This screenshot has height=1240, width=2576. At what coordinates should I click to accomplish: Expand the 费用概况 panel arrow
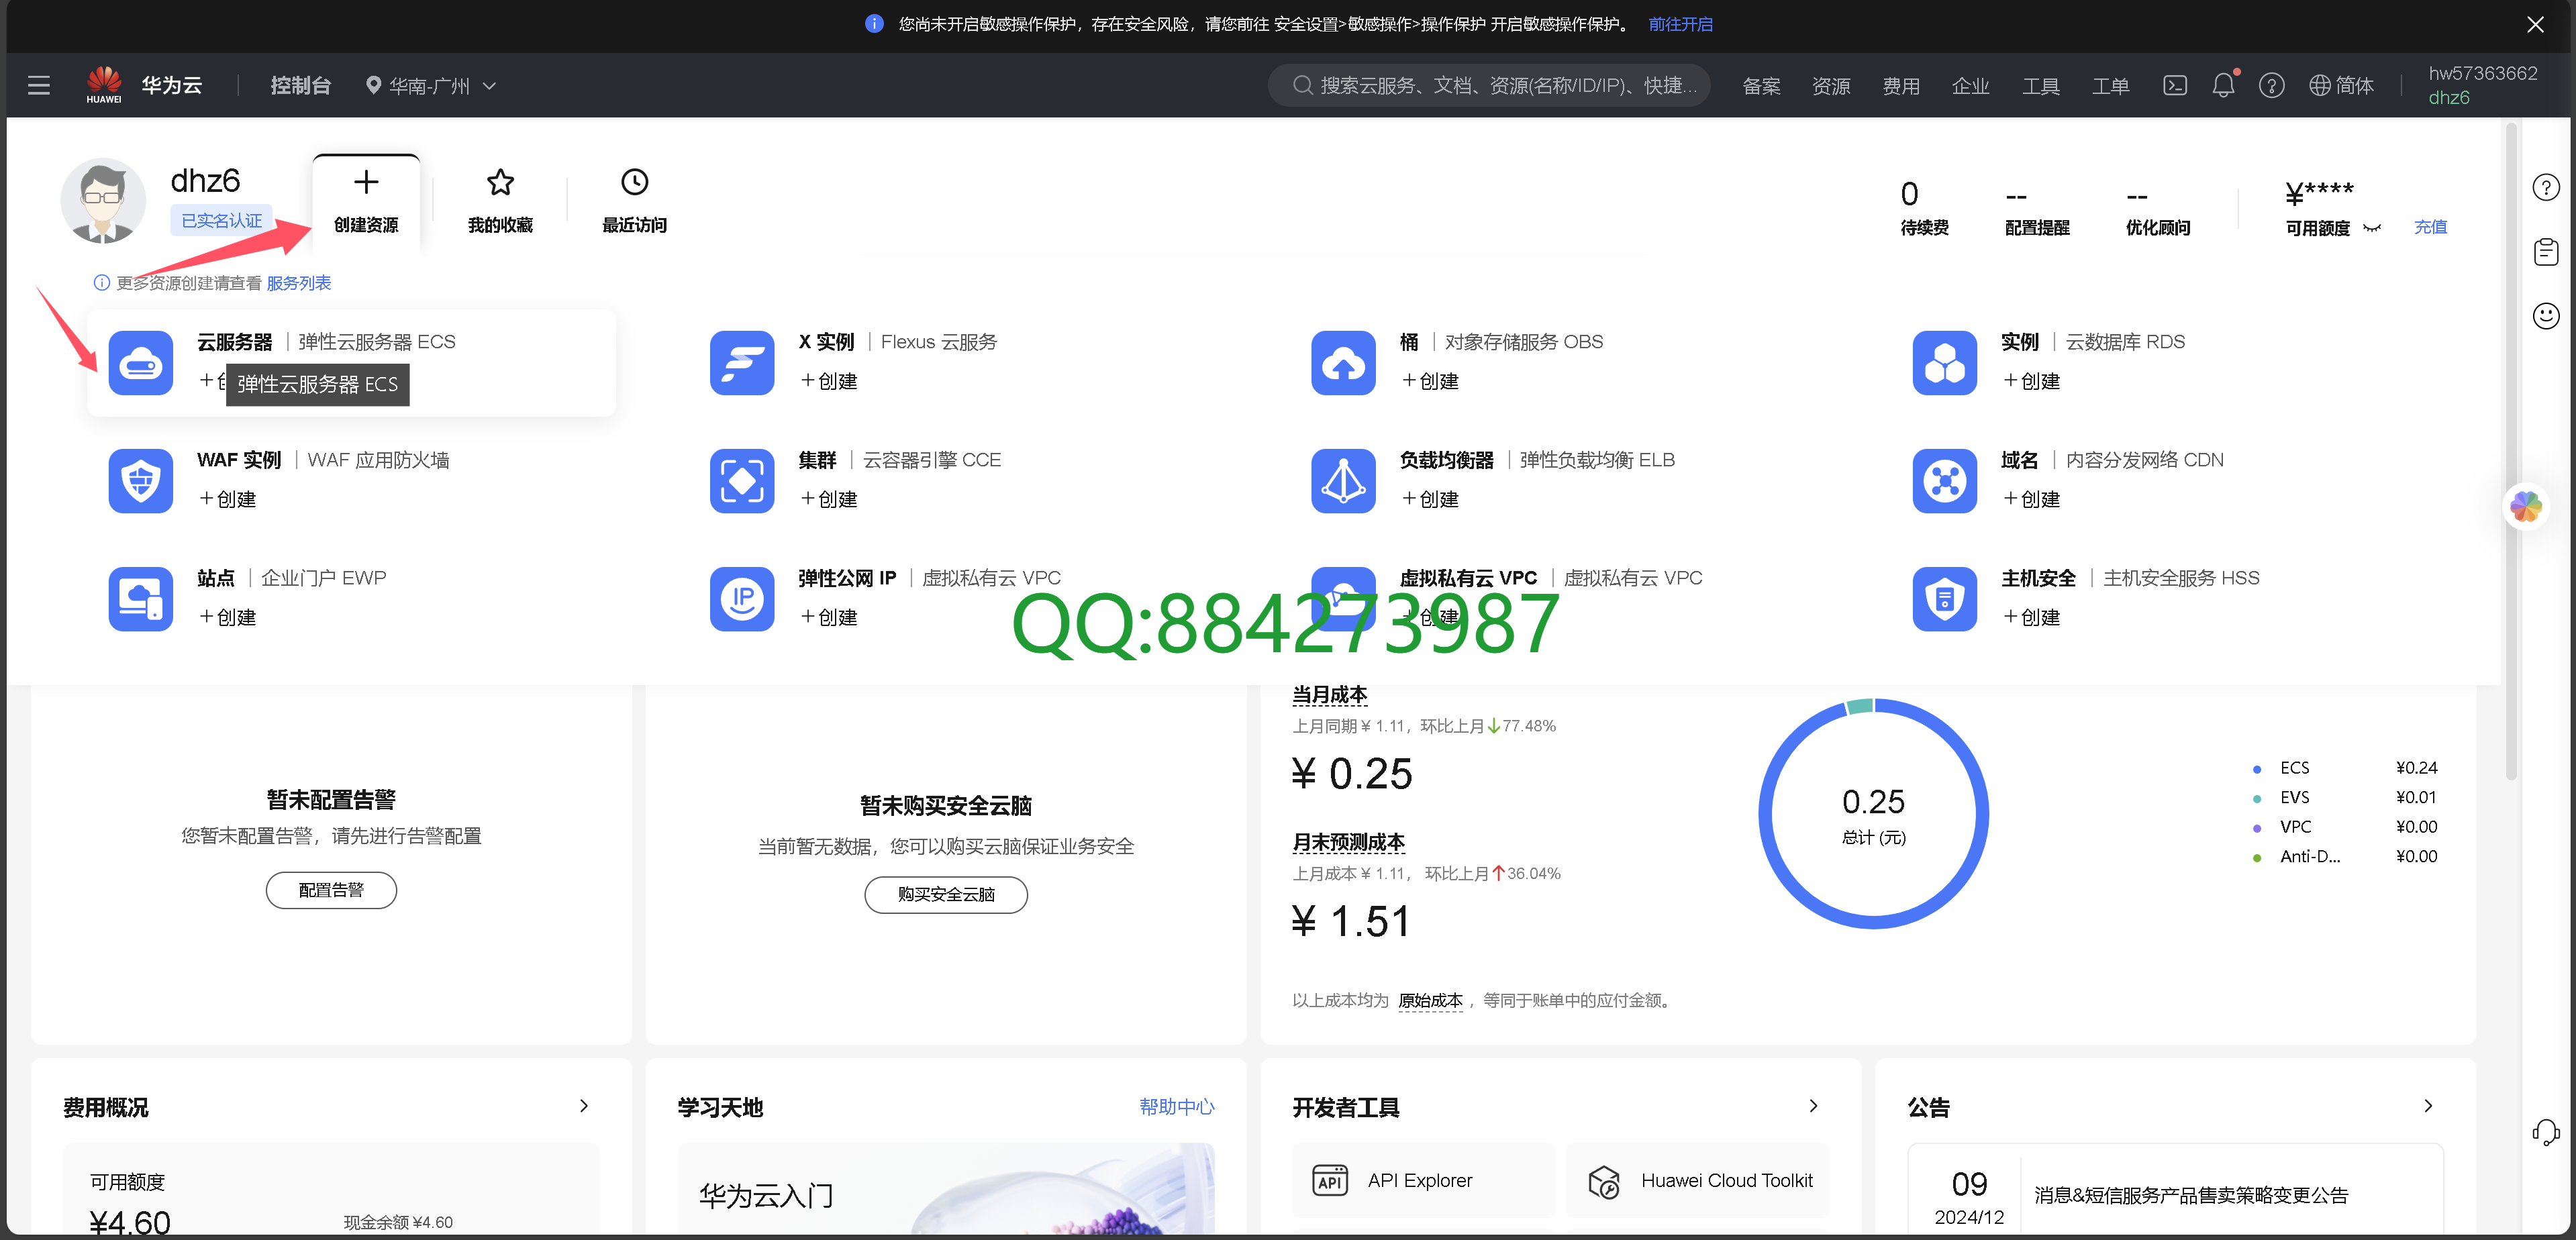point(584,1106)
